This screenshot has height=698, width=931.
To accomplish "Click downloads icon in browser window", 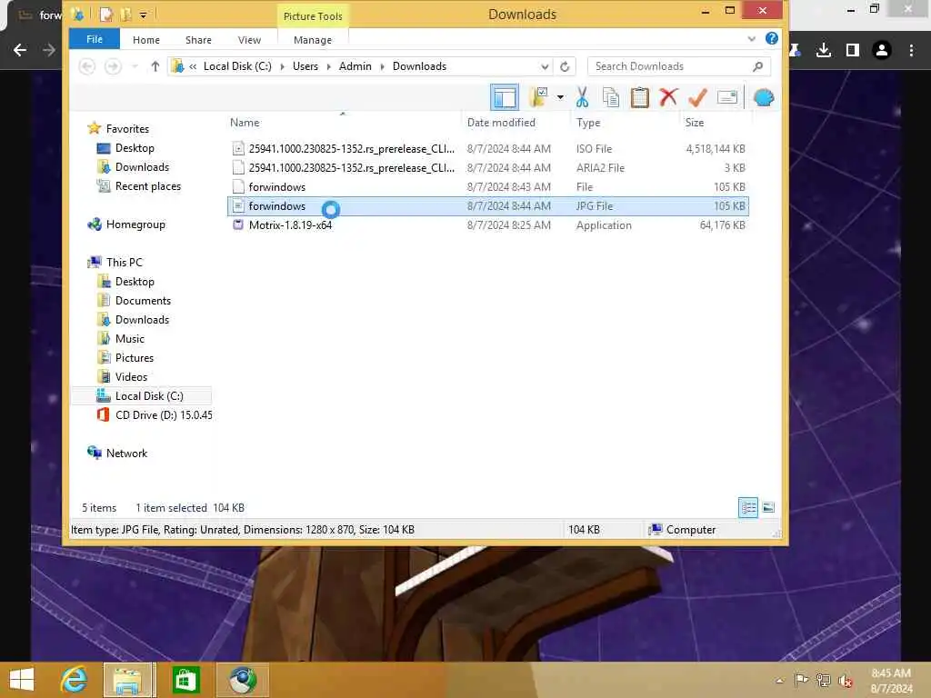I will [x=823, y=50].
